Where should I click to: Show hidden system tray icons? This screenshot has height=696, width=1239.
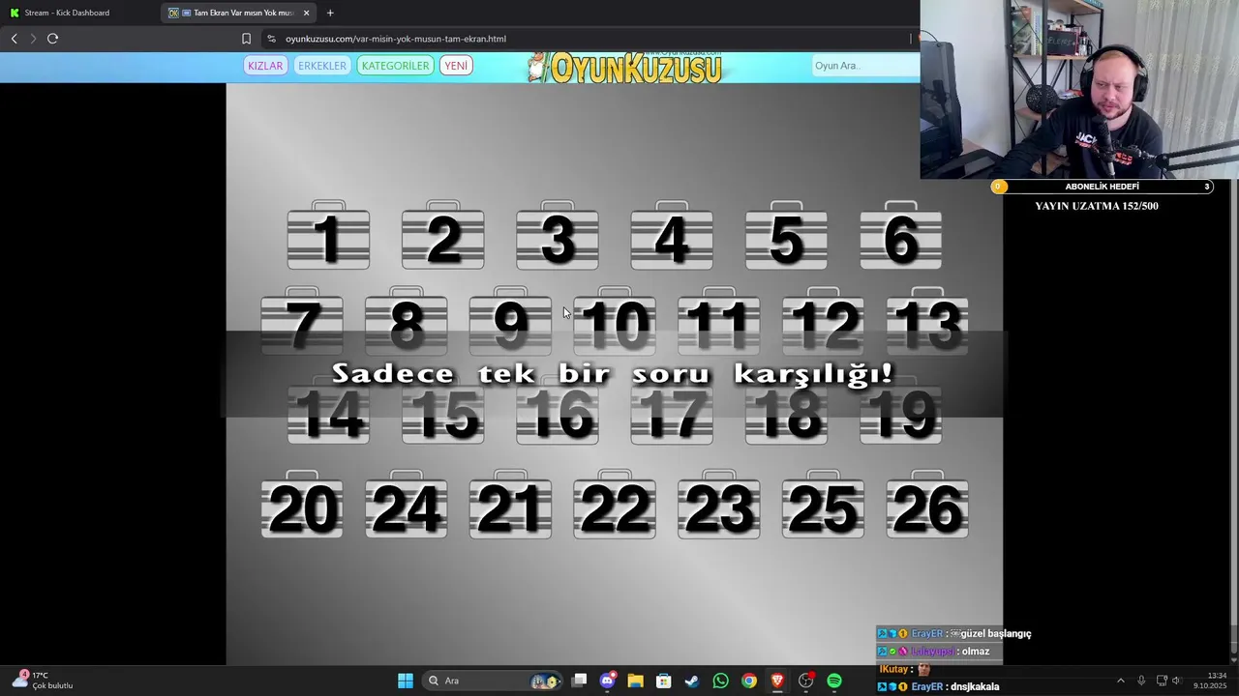[x=1120, y=681]
